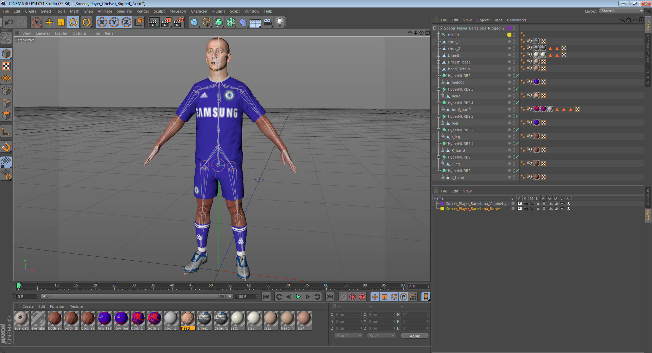This screenshot has width=652, height=353.
Task: Open the Layout Startup dropdown
Action: (x=621, y=11)
